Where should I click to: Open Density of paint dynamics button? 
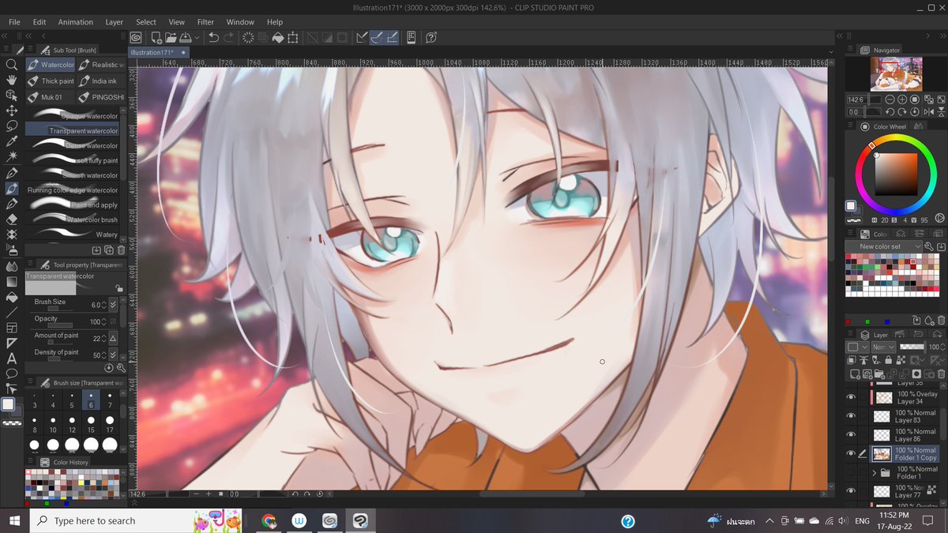pos(113,355)
